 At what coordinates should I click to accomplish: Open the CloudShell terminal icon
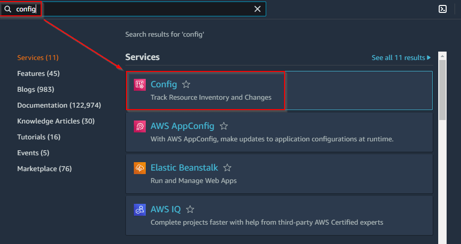[443, 9]
